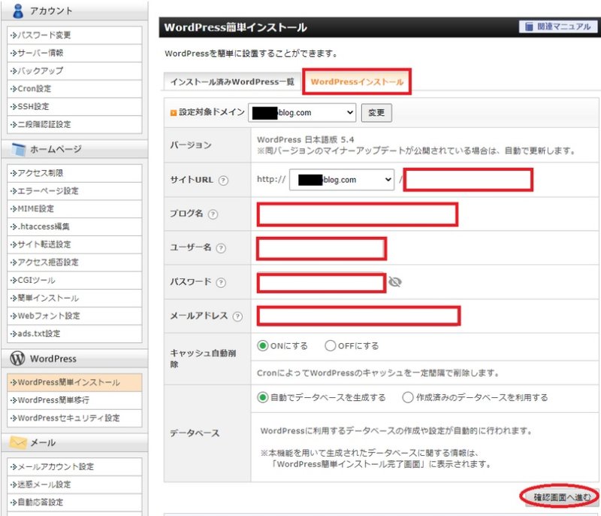Click the メール envelope icon

click(18, 442)
